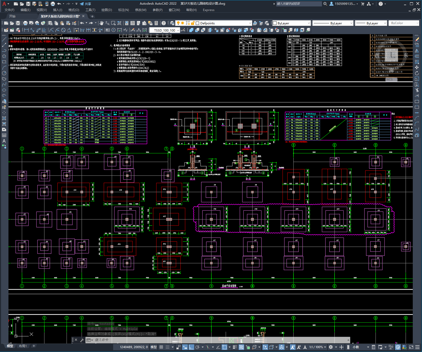Select the Aligned dimension tool
422x352 pixels.
[x=32, y=30]
